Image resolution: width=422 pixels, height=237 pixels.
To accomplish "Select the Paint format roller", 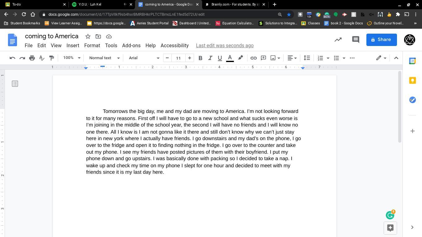I will pos(52,58).
